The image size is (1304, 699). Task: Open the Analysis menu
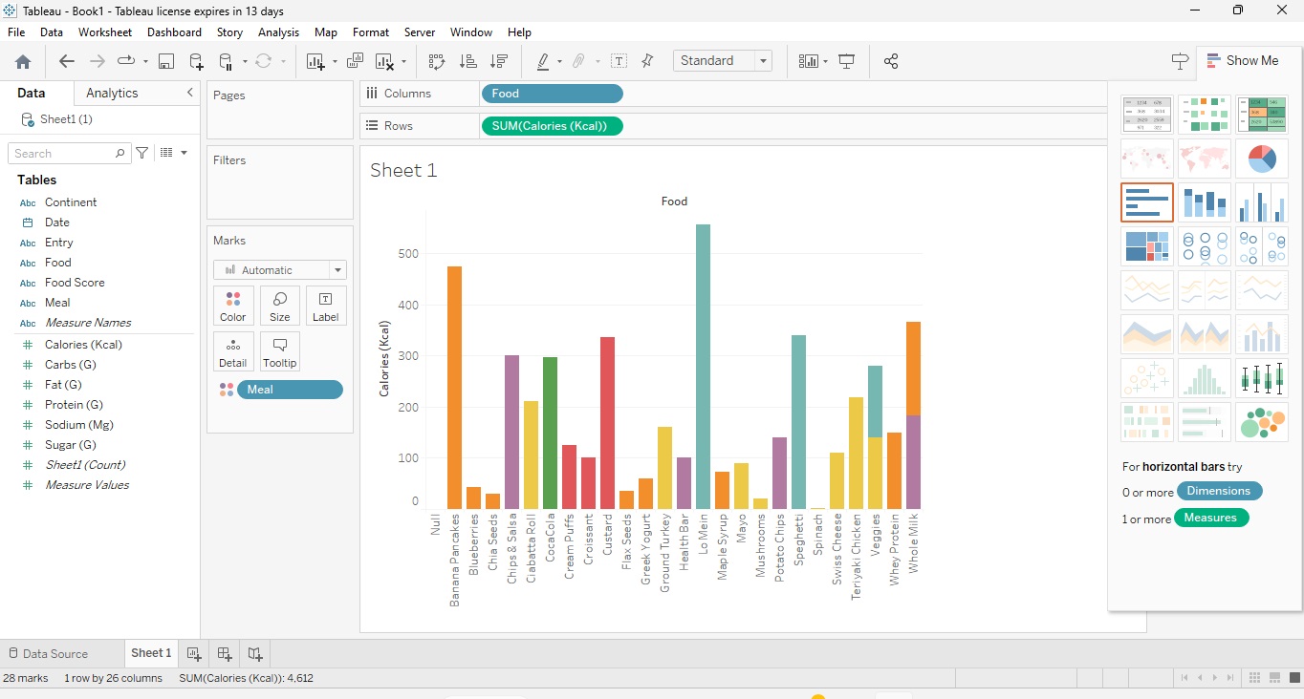(278, 32)
